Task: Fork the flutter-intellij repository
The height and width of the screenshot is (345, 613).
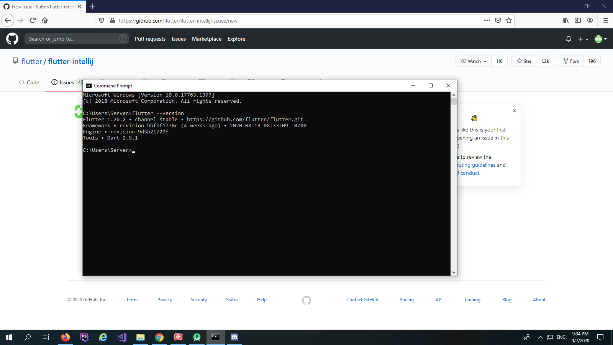Action: click(570, 61)
